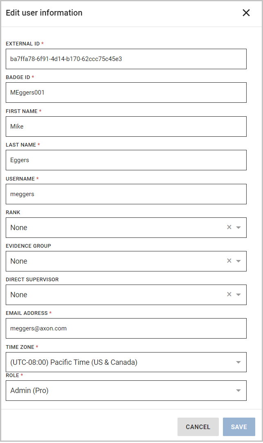This screenshot has width=263, height=443.
Task: Clear the Direct Supervisor selection with the × icon
Action: click(229, 294)
